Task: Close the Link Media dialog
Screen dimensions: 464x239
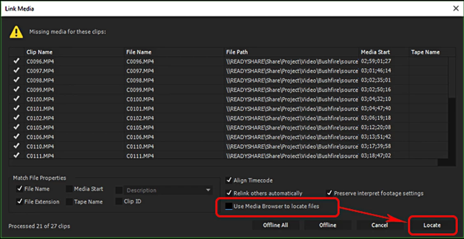Action: click(456, 8)
